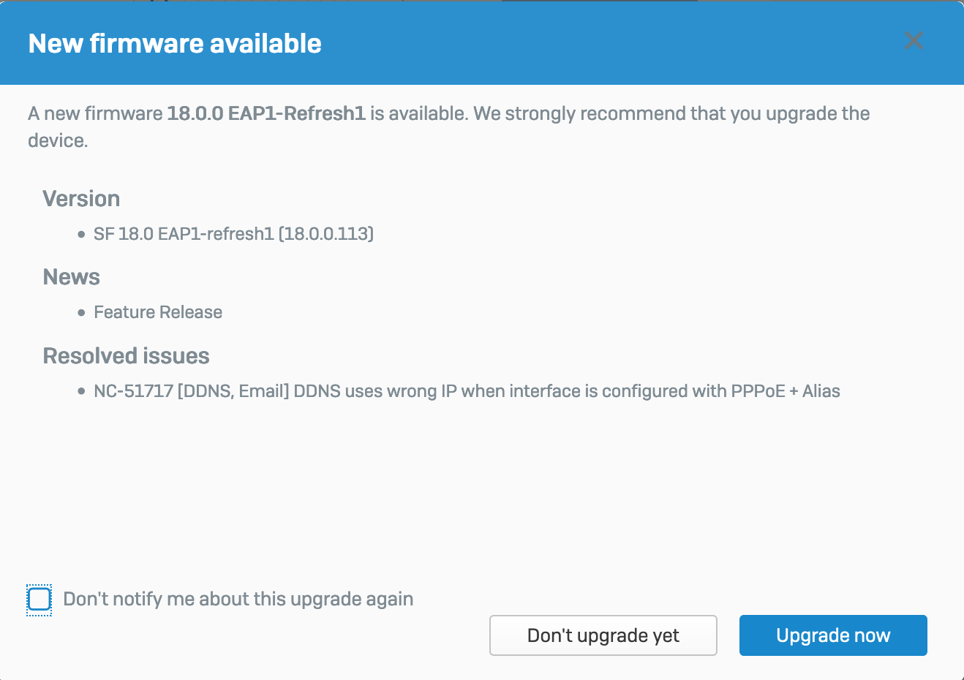The image size is (964, 680).
Task: Click the word "device." in the intro text
Action: [x=58, y=140]
